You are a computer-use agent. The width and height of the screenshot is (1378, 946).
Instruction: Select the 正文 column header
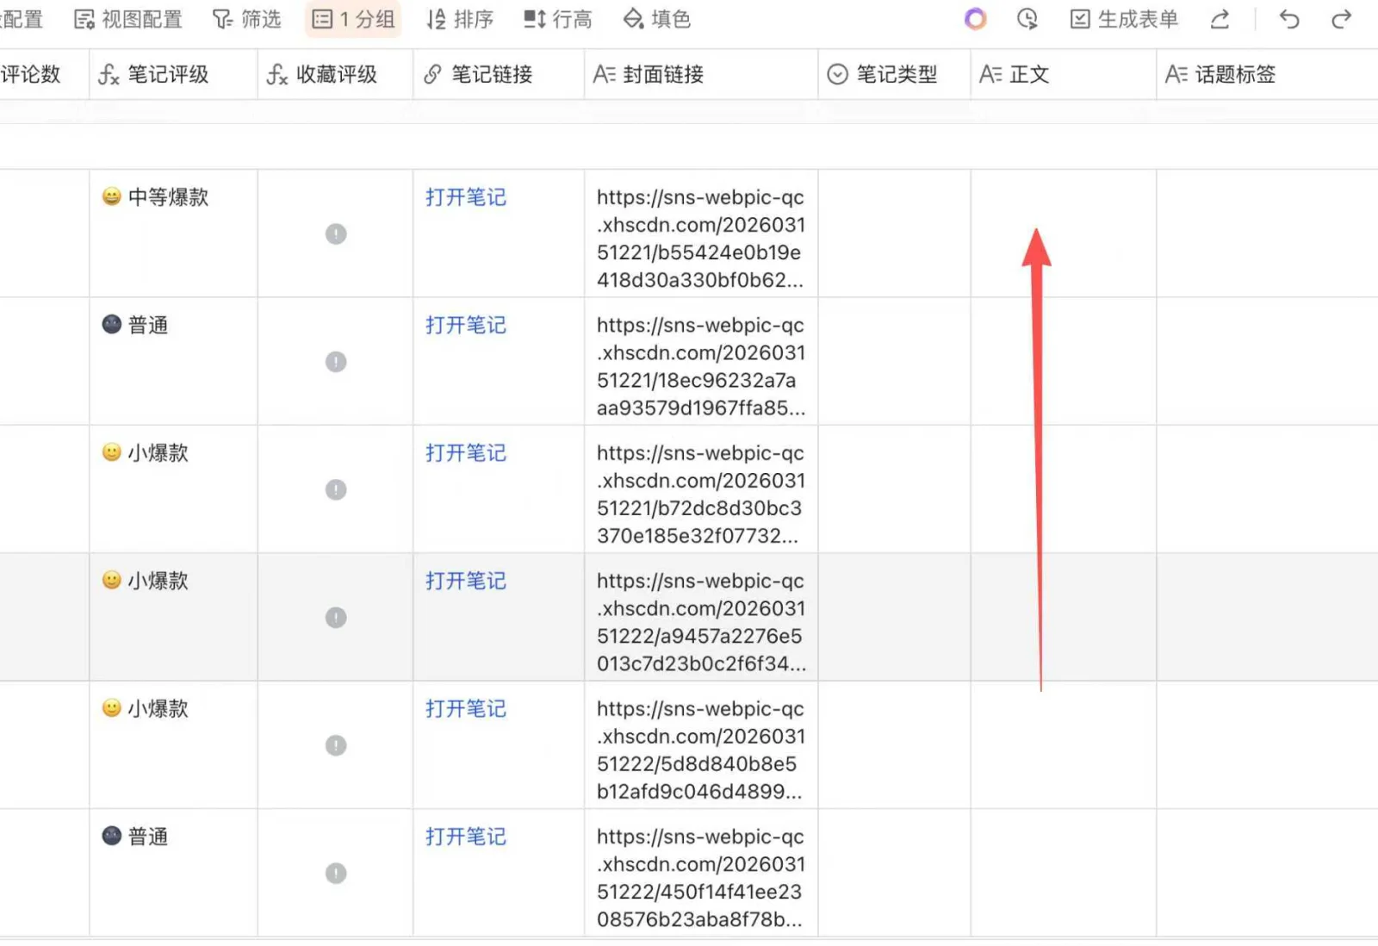[1064, 74]
